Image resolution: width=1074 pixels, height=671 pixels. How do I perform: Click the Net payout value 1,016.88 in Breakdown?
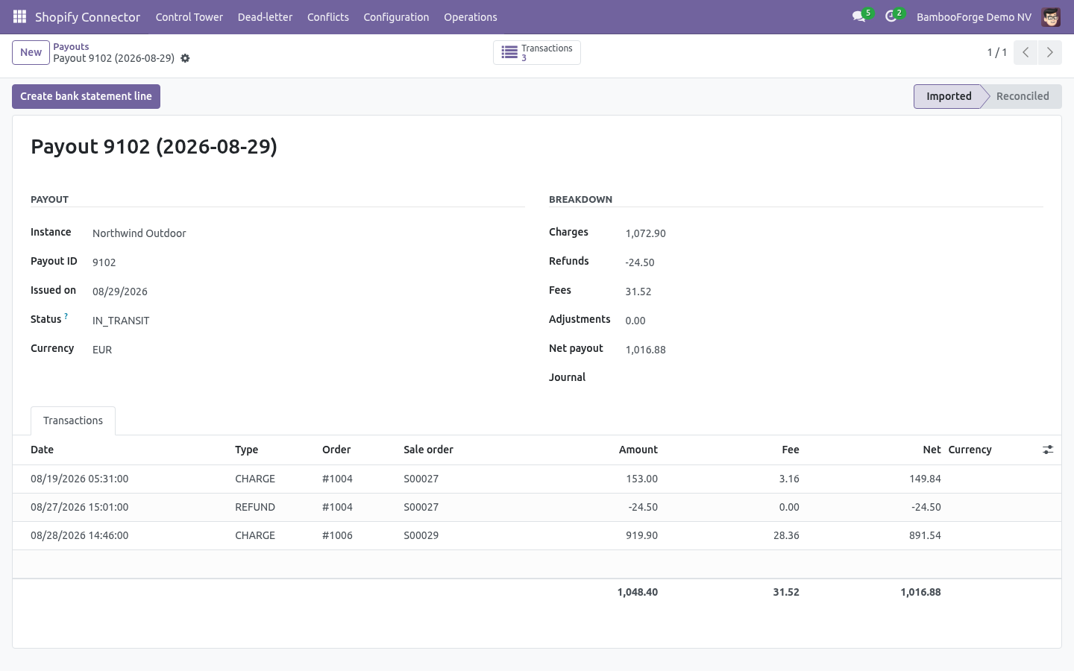(646, 350)
